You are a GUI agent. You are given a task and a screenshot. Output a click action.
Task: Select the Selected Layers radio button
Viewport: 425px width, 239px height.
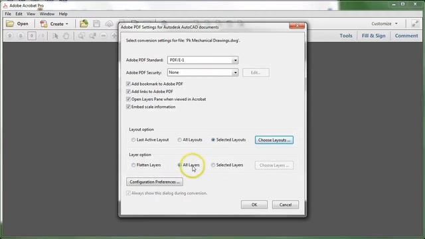coord(213,165)
